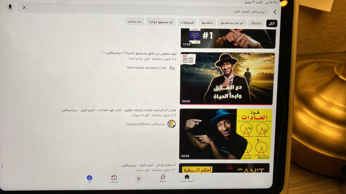Click the 24:05 duration badge

(185, 156)
